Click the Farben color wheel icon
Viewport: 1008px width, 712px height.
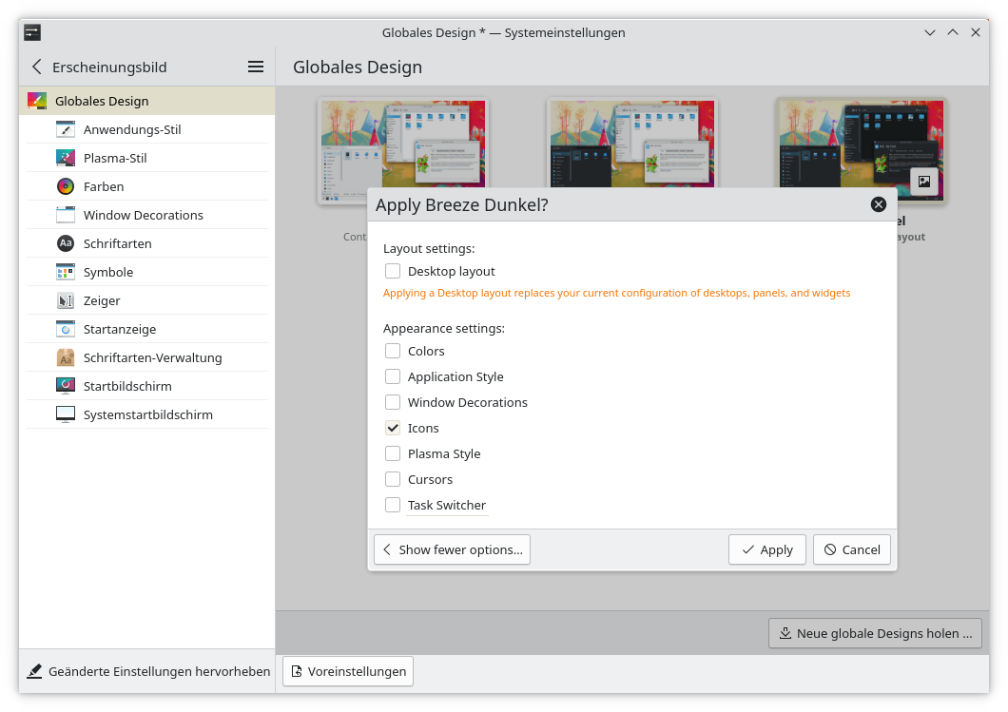(x=66, y=186)
